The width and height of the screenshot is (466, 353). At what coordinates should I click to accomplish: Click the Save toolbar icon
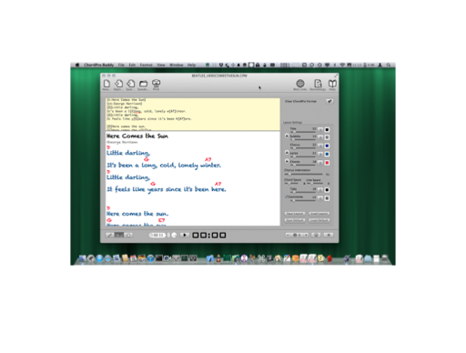[x=131, y=84]
